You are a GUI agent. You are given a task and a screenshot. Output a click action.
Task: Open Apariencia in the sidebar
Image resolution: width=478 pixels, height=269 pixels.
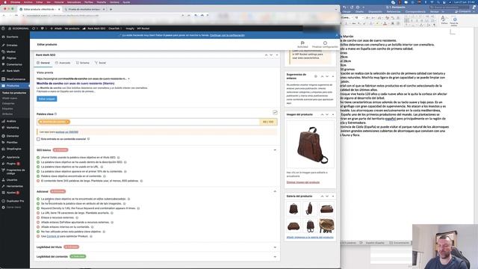(x=13, y=157)
